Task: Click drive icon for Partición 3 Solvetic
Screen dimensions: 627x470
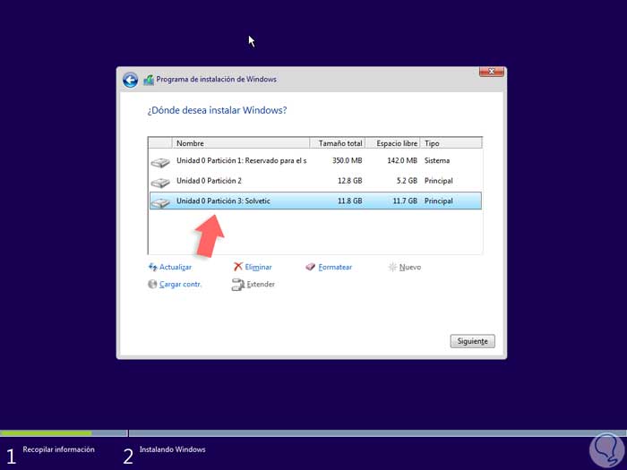Action: coord(160,202)
